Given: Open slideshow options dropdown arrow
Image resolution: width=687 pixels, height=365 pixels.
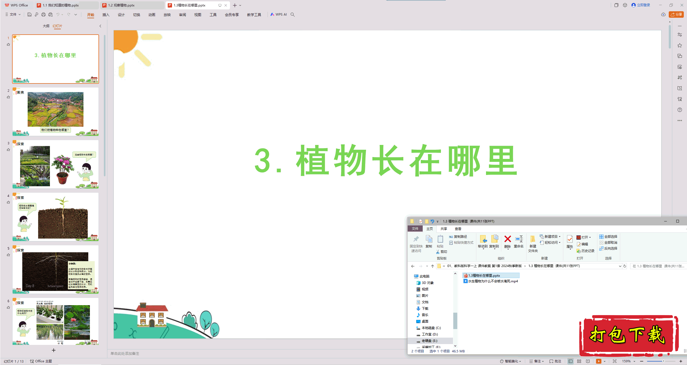Looking at the screenshot, I should pos(605,361).
